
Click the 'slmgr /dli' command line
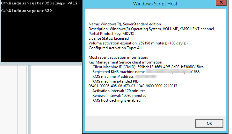40,3
